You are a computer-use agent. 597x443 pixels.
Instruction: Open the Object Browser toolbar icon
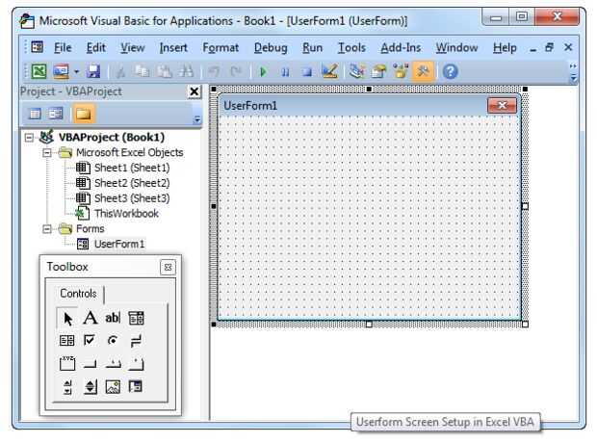click(401, 71)
